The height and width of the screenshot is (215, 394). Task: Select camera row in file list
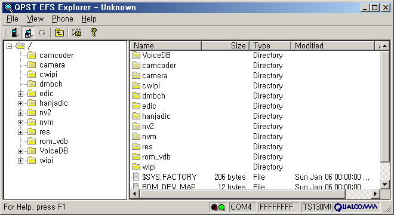[x=256, y=75]
